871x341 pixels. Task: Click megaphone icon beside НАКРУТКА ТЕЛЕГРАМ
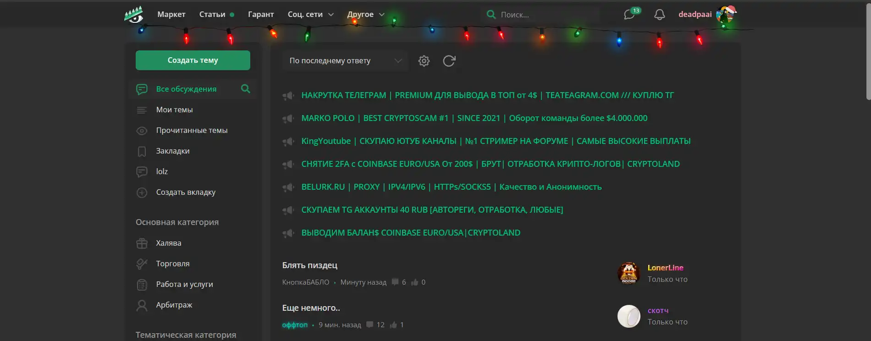pos(288,96)
